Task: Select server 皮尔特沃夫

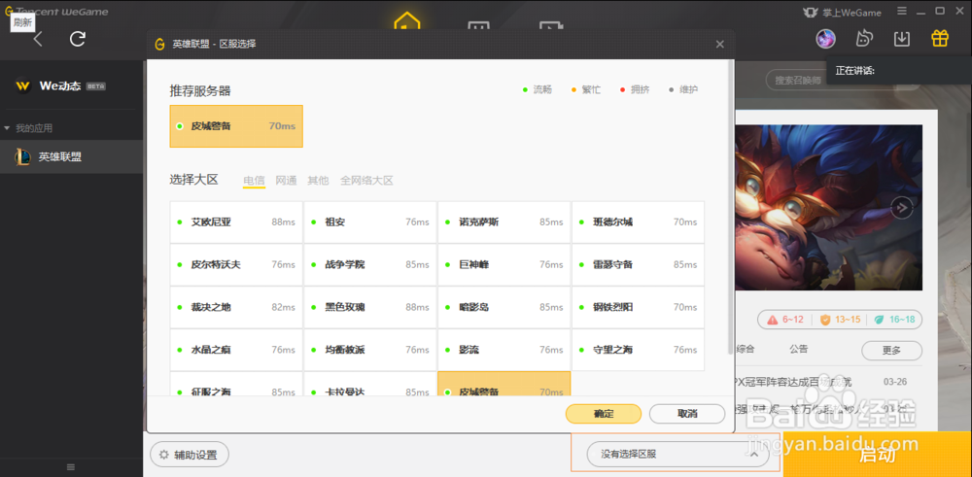Action: [x=236, y=264]
